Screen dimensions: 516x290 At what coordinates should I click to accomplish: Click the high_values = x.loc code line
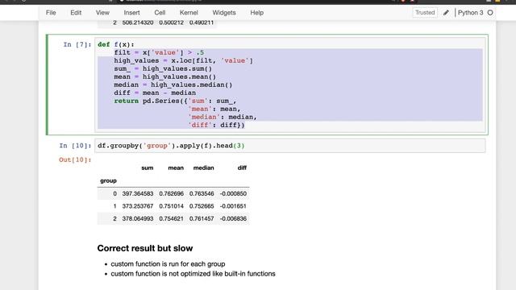[x=183, y=60]
